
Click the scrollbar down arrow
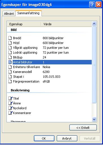pos(94,119)
